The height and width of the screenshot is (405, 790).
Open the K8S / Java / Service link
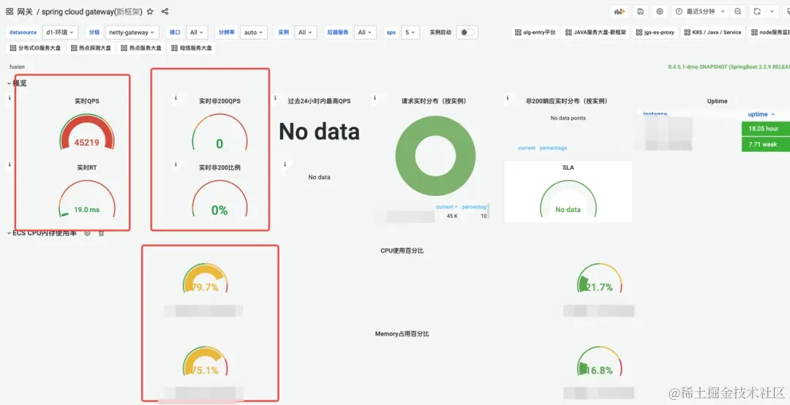[713, 32]
